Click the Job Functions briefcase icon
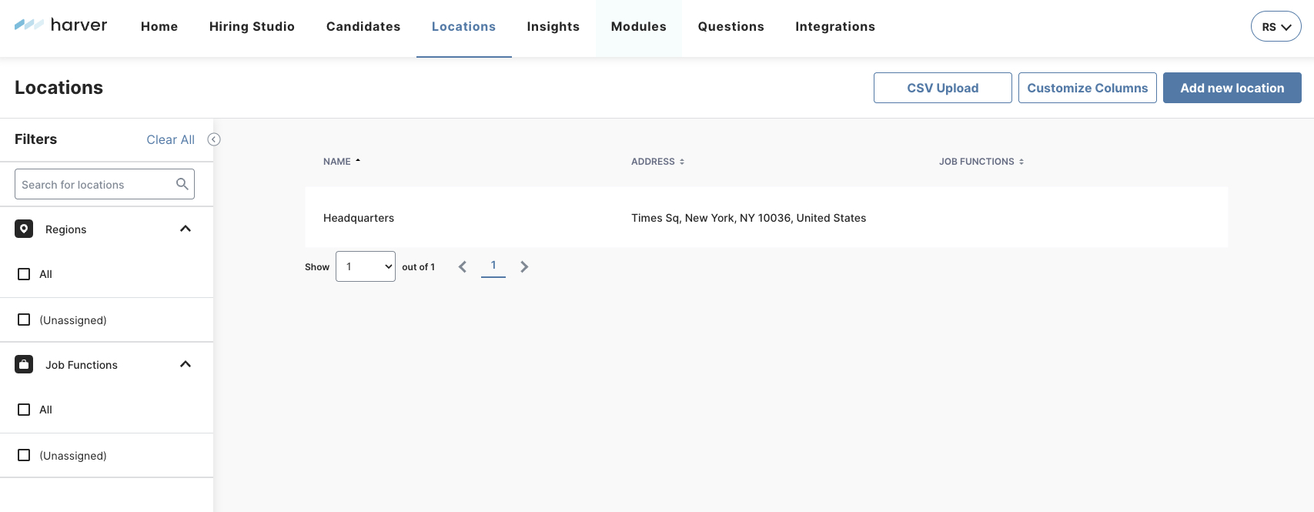The width and height of the screenshot is (1314, 512). click(24, 364)
